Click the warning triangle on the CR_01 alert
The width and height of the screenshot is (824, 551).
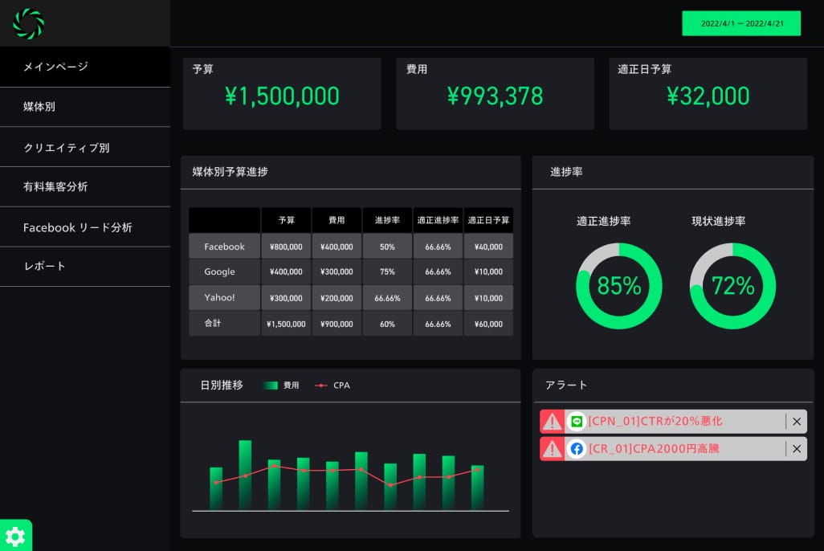click(552, 449)
